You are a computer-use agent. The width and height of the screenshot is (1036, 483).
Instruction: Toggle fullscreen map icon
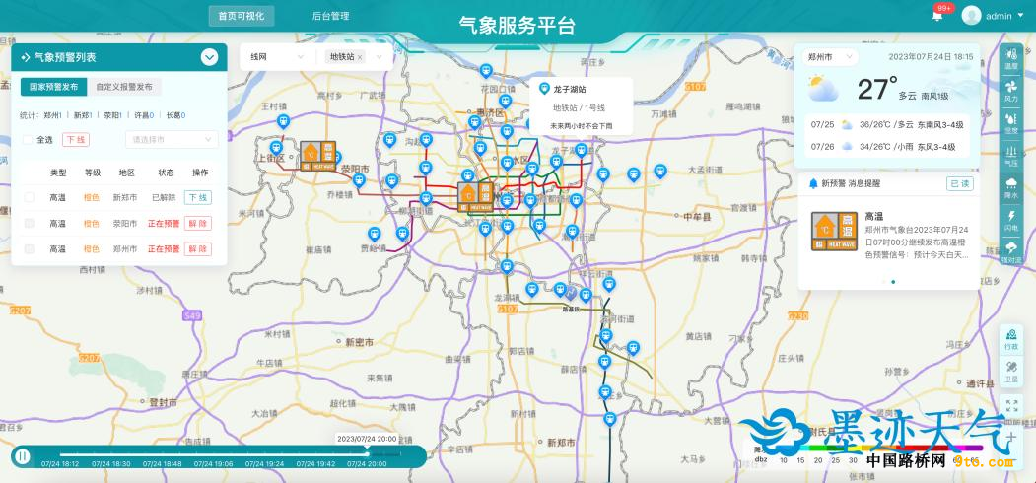tap(1011, 406)
